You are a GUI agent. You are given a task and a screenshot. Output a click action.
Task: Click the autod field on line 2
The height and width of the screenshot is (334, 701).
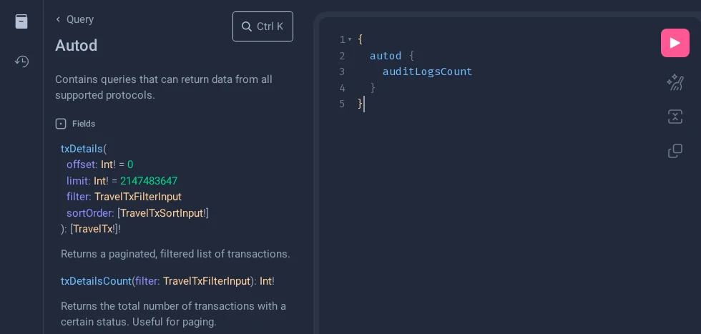tap(386, 56)
